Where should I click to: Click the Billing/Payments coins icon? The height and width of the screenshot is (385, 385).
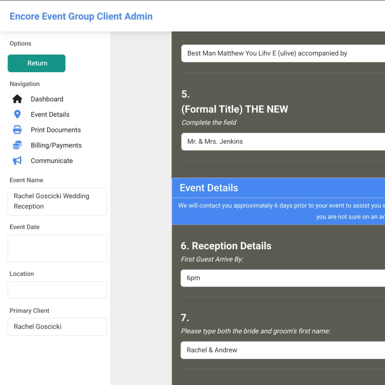click(x=17, y=146)
